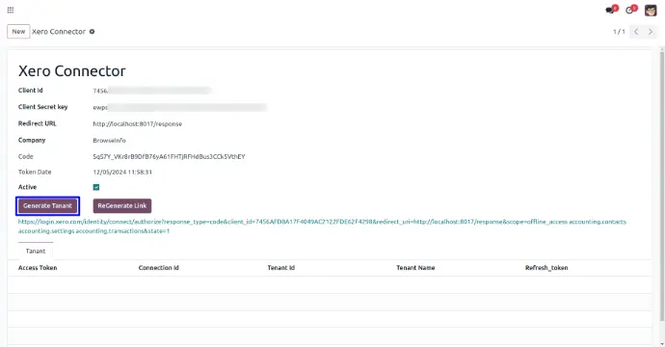Toggle the Active checkbox
665x347 pixels.
[x=96, y=187]
